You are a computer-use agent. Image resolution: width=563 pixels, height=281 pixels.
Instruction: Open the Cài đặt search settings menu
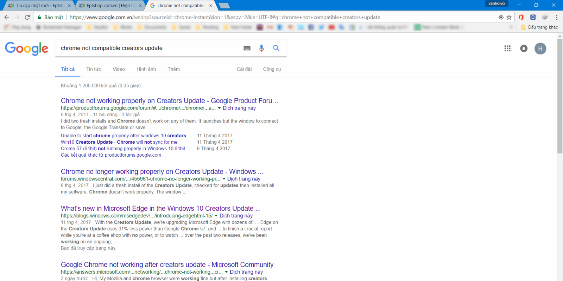(x=244, y=69)
